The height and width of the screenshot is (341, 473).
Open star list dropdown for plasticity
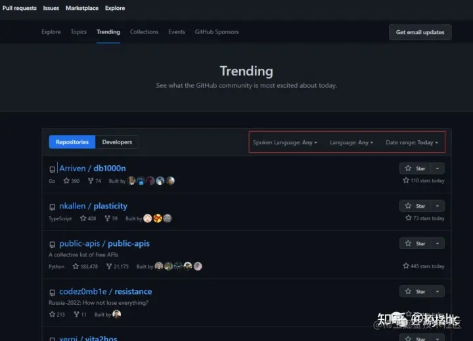[x=438, y=206]
